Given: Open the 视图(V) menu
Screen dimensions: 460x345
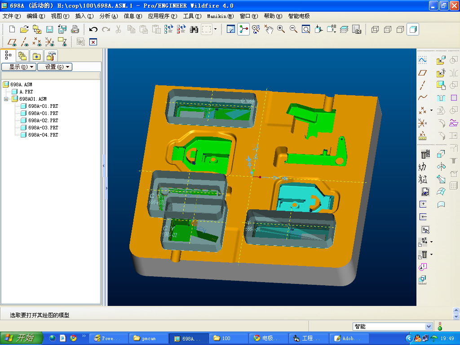Looking at the screenshot, I should 60,16.
